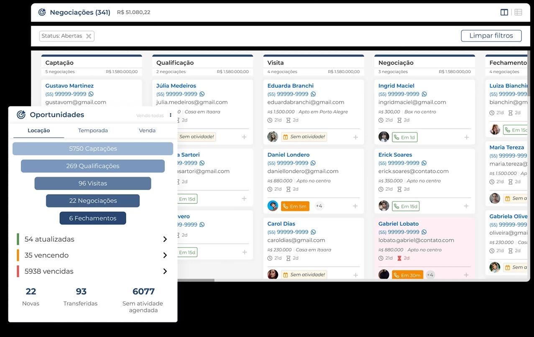534x337 pixels.
Task: Remove the Status: Abertas filter chip
Action: 89,36
